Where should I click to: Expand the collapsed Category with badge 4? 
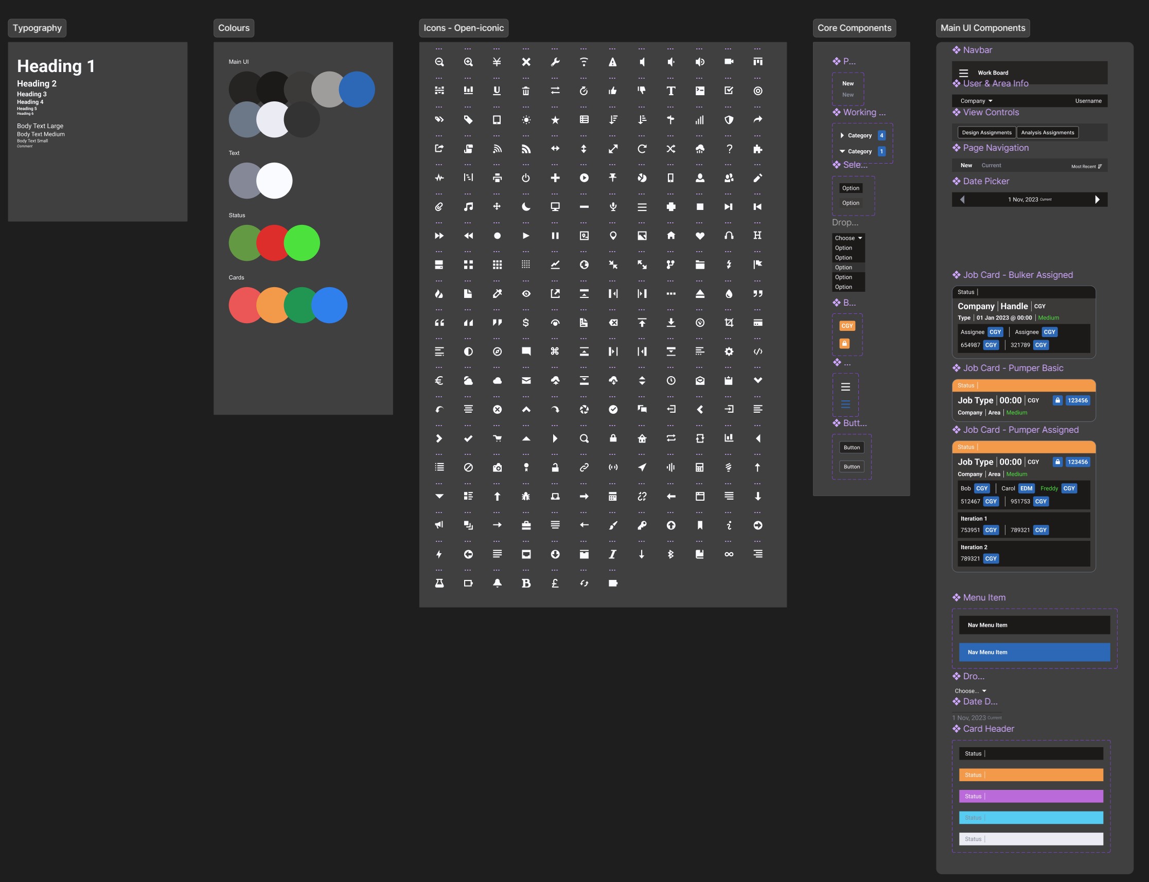tap(842, 135)
